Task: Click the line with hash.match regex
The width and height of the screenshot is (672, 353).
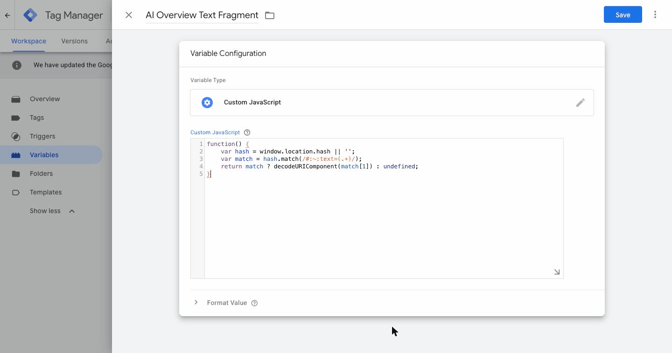Action: tap(291, 159)
